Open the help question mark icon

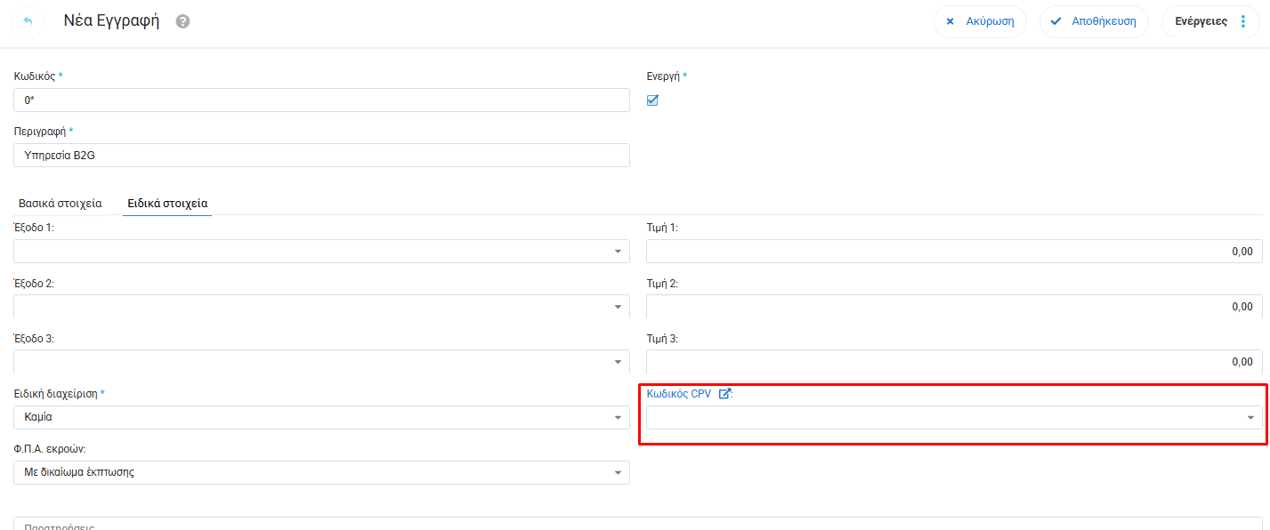point(182,21)
